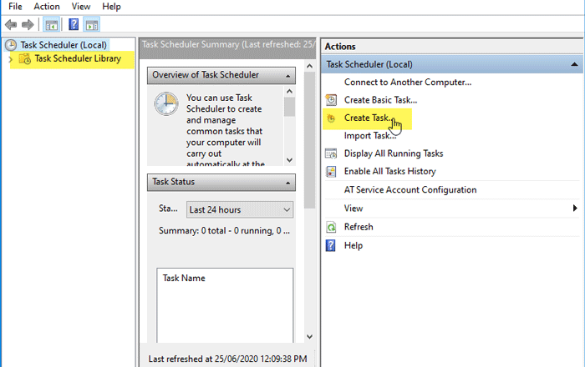Expand the Task Scheduler Library node
Image resolution: width=585 pixels, height=367 pixels.
point(10,59)
